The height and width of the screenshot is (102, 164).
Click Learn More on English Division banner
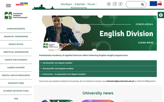[146, 43]
